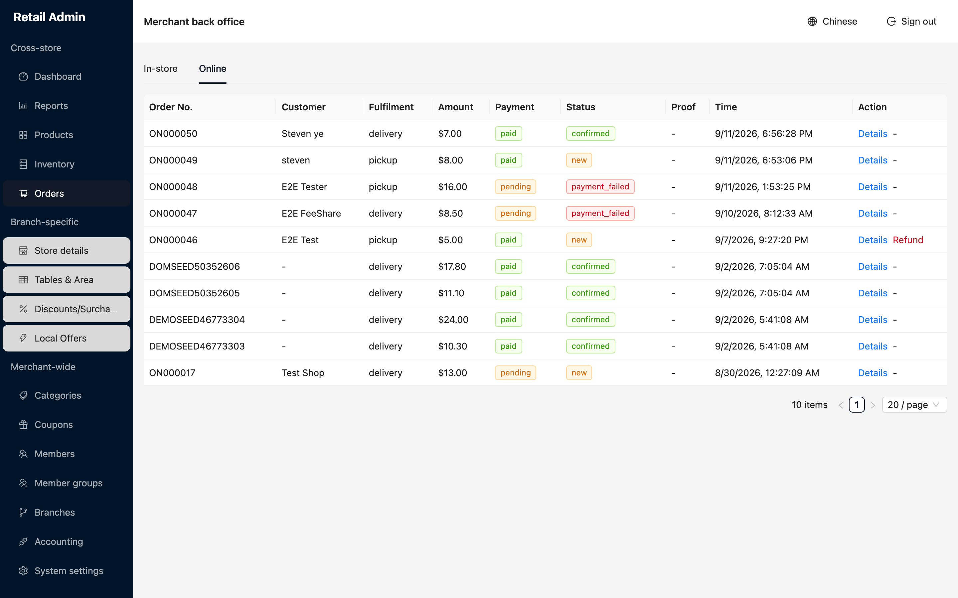Click customer name E2E FeeShare

(311, 213)
